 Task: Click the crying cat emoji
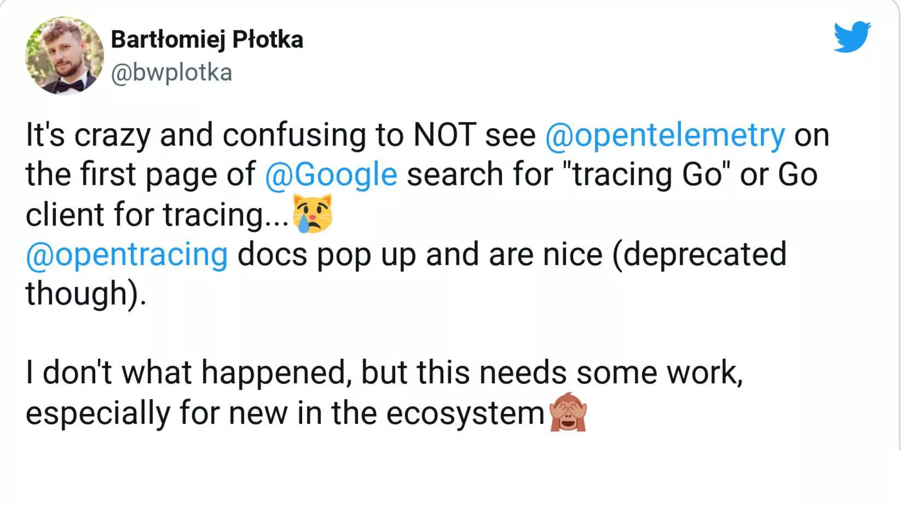[x=313, y=213]
